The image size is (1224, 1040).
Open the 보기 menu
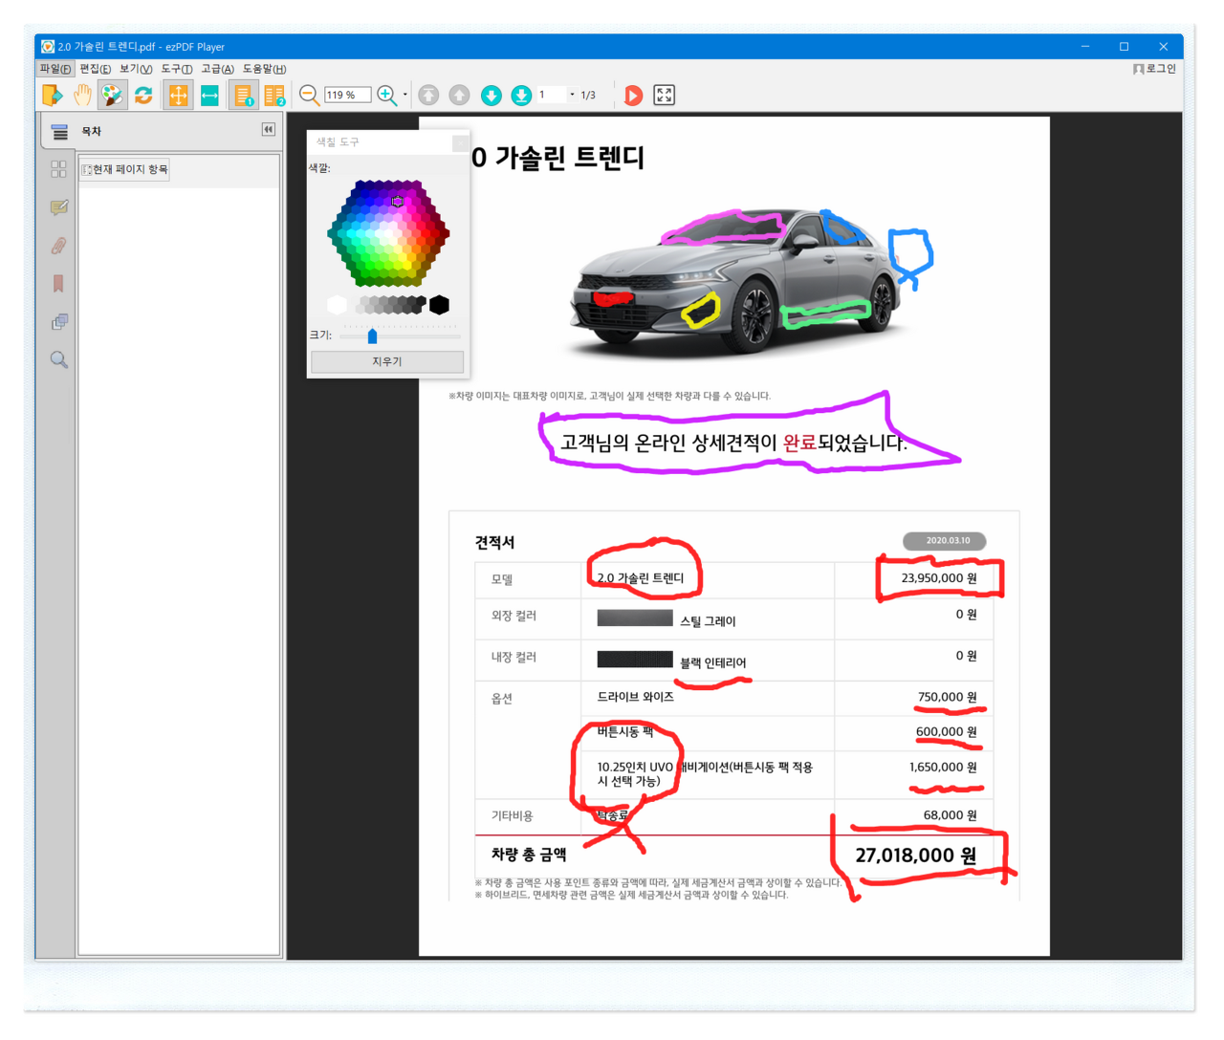[136, 69]
